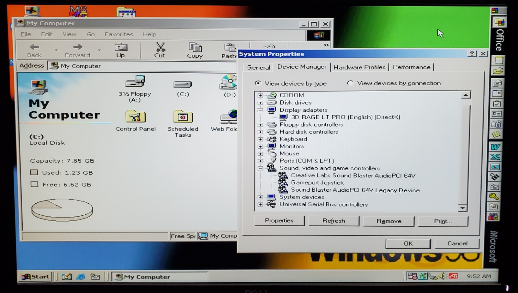The height and width of the screenshot is (293, 518).
Task: Collapse Sound, video and game controllers
Action: click(260, 168)
